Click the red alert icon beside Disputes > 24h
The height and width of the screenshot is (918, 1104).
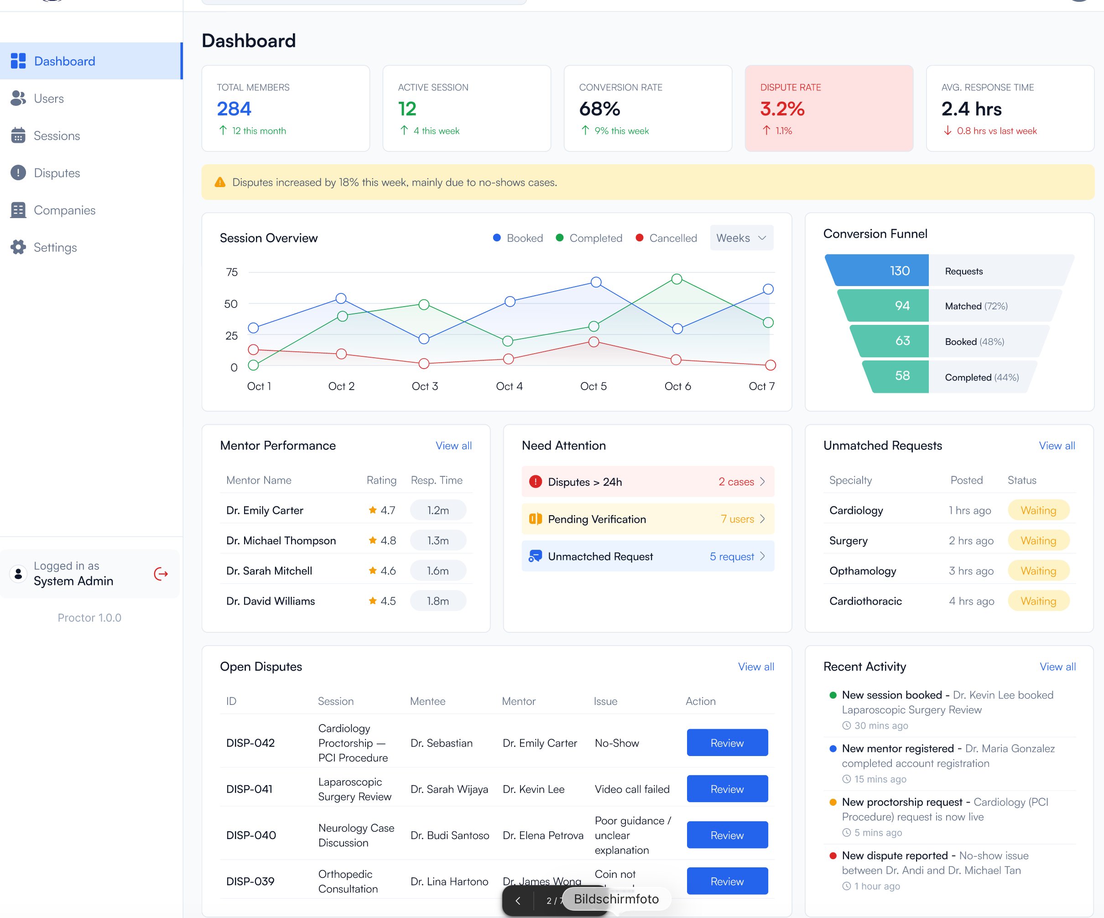[x=535, y=482]
